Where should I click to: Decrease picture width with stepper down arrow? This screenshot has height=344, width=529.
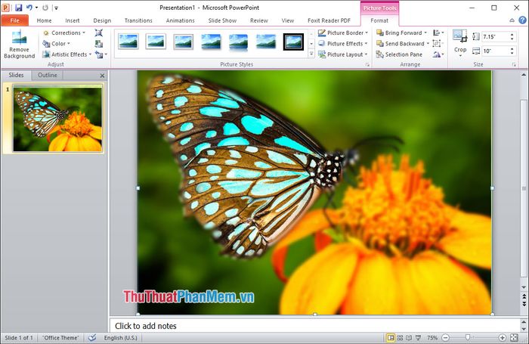(x=512, y=53)
